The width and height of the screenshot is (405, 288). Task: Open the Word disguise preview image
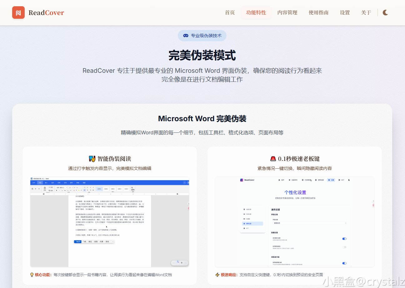pyautogui.click(x=110, y=222)
